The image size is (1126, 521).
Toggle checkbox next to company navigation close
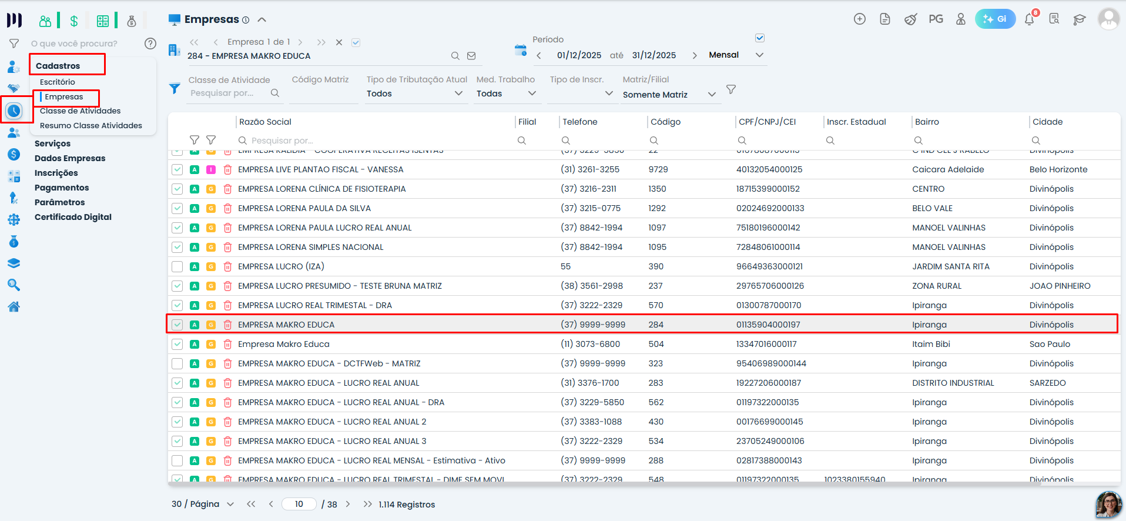[356, 42]
